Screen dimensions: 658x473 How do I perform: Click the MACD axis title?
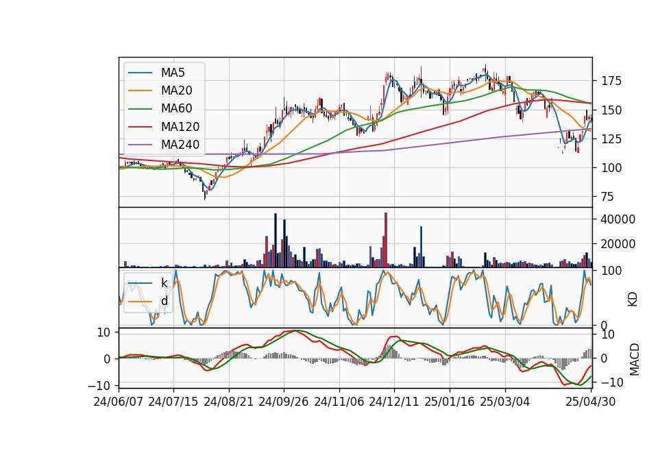coord(634,359)
